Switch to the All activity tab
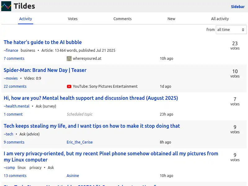 pyautogui.click(x=220, y=19)
